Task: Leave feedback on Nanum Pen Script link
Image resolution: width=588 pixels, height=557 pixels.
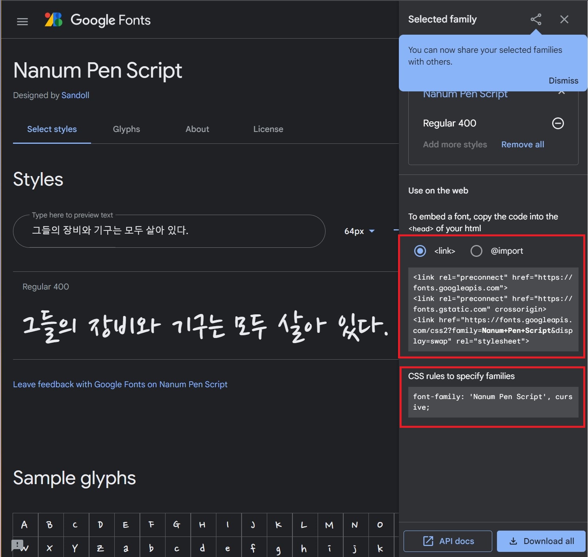Action: [x=120, y=384]
